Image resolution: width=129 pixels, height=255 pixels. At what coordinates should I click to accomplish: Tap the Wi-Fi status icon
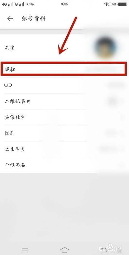pyautogui.click(x=107, y=4)
